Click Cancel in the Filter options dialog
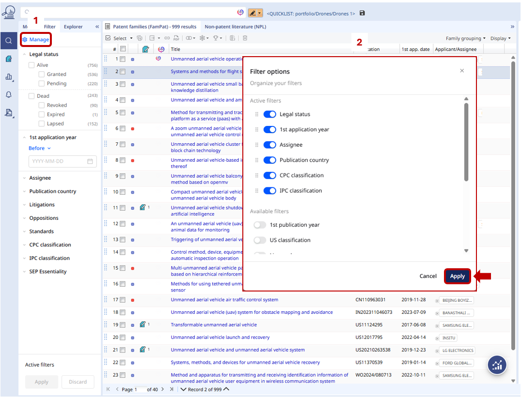 (x=428, y=276)
